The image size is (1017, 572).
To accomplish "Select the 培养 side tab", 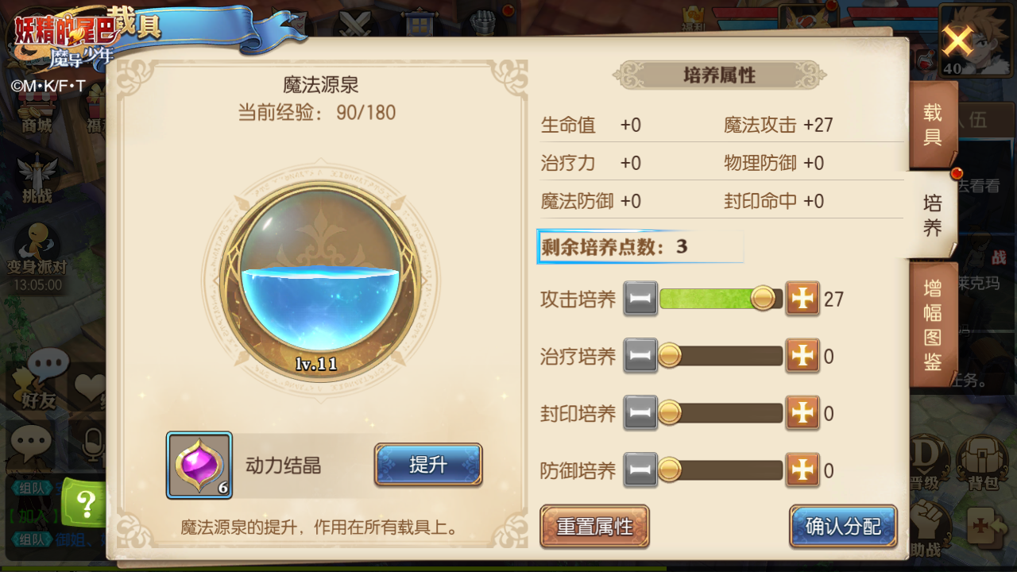I will tap(933, 215).
